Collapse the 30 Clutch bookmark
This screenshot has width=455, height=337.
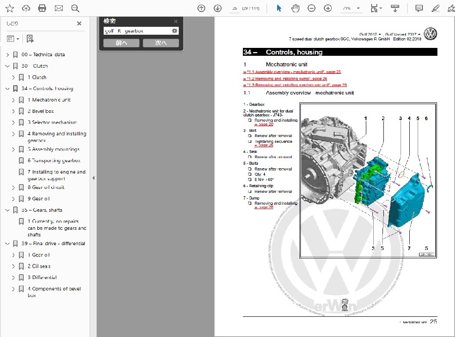(7, 66)
